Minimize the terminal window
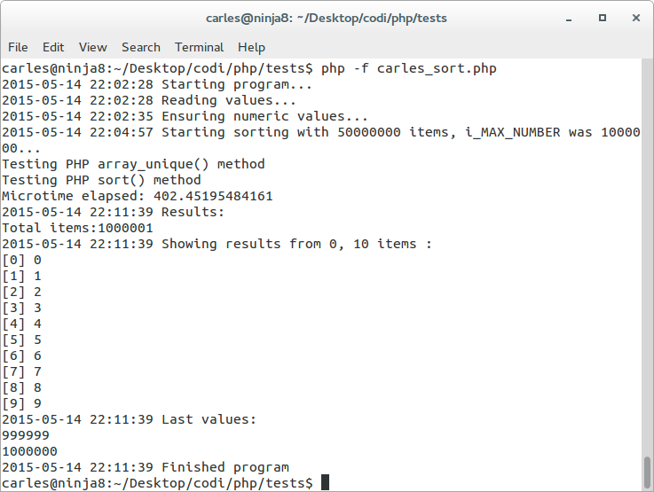654x492 pixels. pos(569,19)
